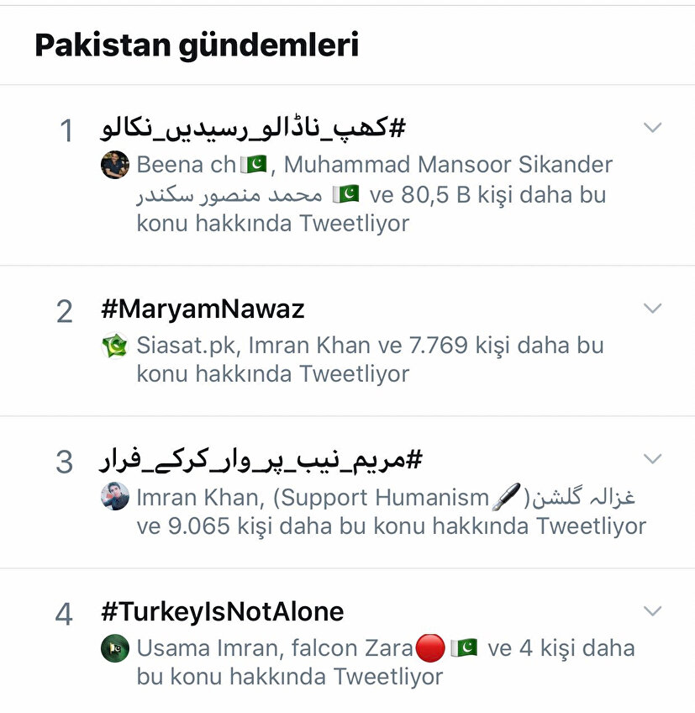695x713 pixels.
Task: Open the first-ranked Urdu hashtag trend
Action: (x=254, y=129)
